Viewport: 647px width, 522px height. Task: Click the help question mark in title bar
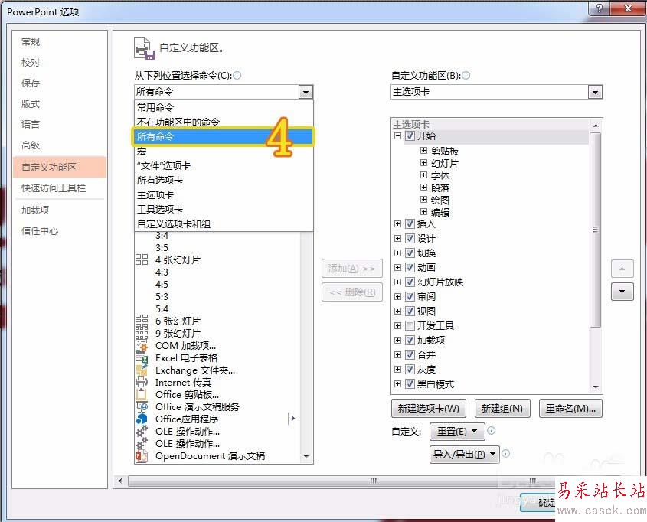600,8
